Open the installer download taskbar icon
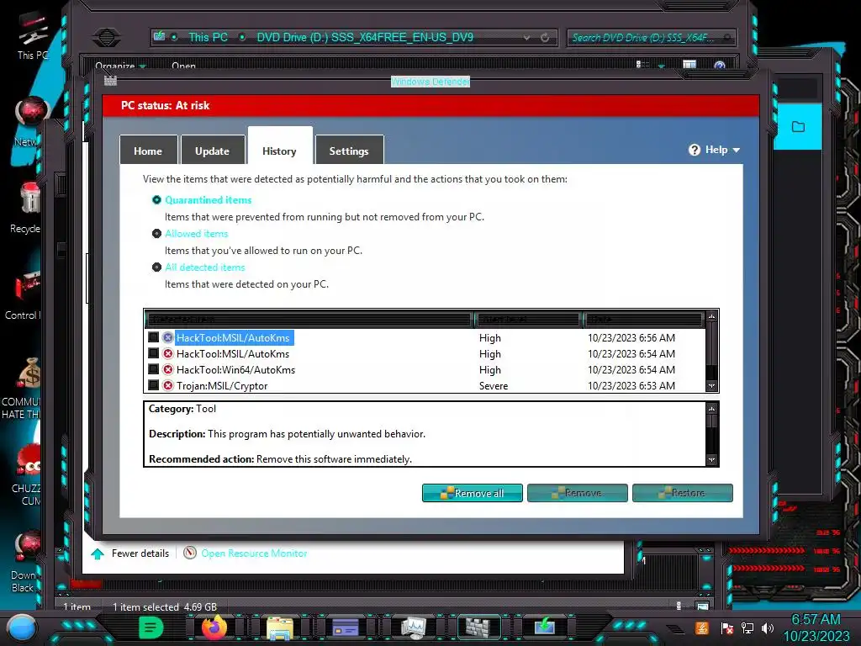 click(x=545, y=627)
